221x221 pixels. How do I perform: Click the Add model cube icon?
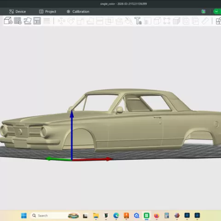pyautogui.click(x=8, y=21)
